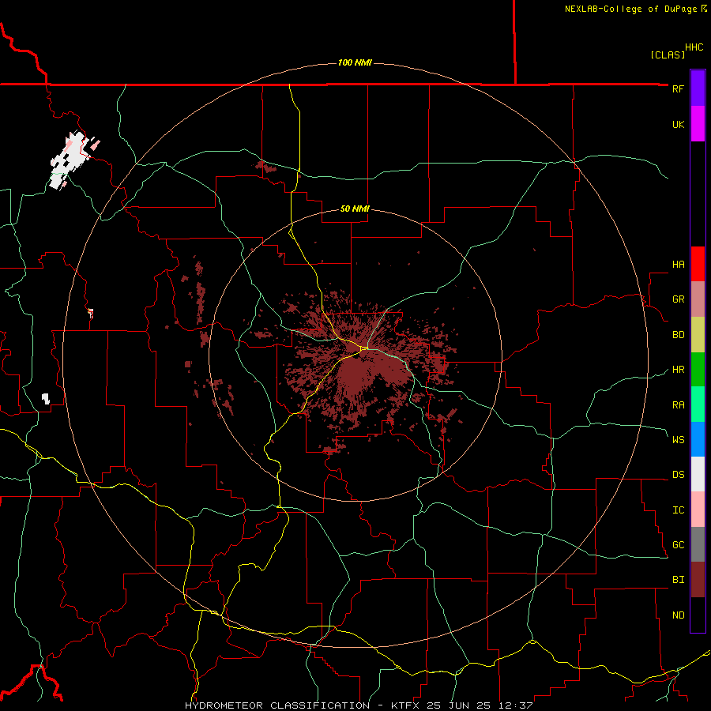The image size is (711, 711).
Task: Select the HR green legend swatch
Action: coord(698,370)
